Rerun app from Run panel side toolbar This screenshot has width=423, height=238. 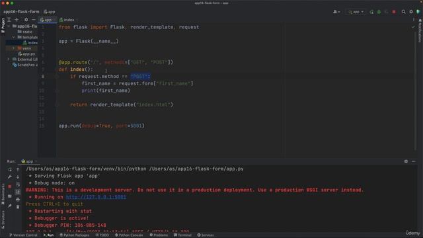10,169
